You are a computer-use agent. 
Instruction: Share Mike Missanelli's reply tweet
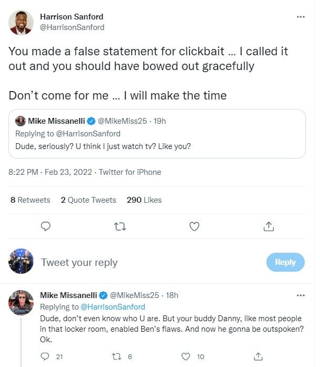258,356
